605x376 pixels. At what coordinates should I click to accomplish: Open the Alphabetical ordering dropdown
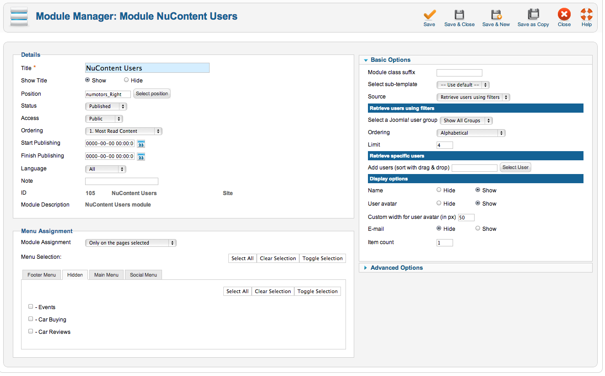click(x=471, y=133)
